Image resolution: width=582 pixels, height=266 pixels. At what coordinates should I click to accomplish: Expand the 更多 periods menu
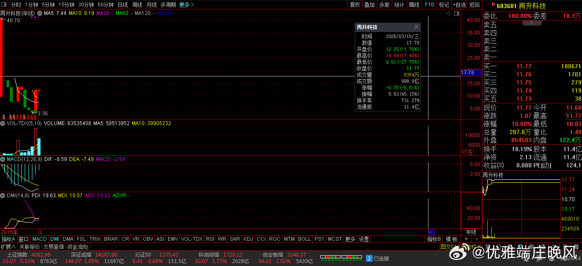pyautogui.click(x=186, y=5)
